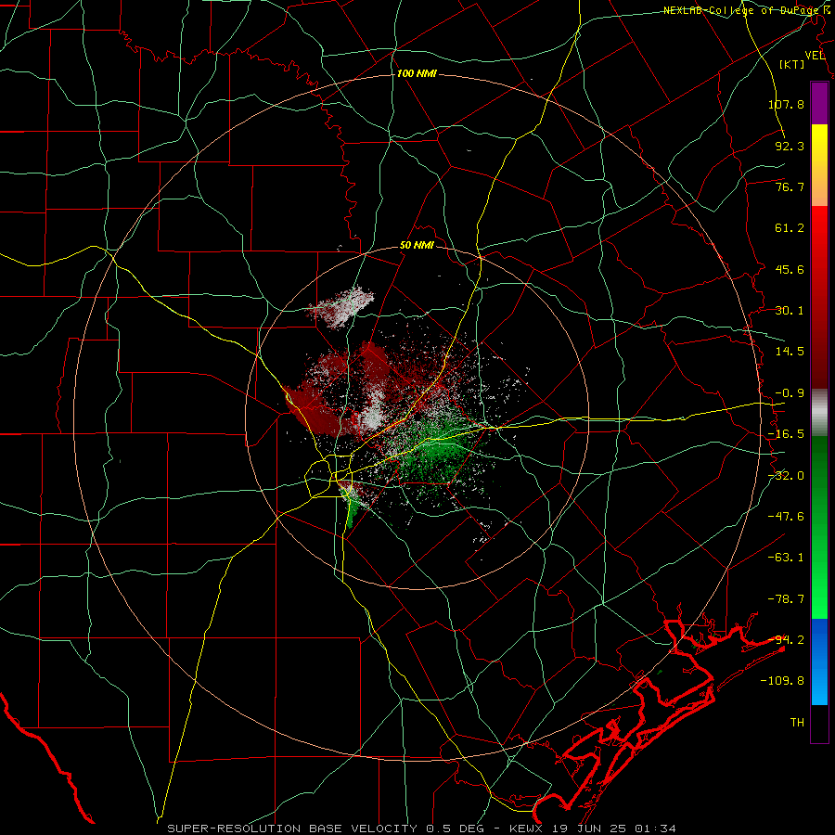
Task: Click the NEXLAB-College of DuPage label
Action: coord(749,10)
